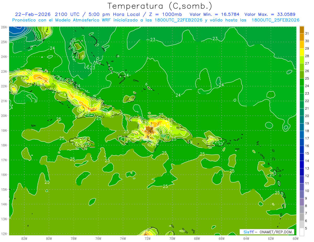
Task: Click the 60W longitude axis label
Action: click(x=295, y=238)
